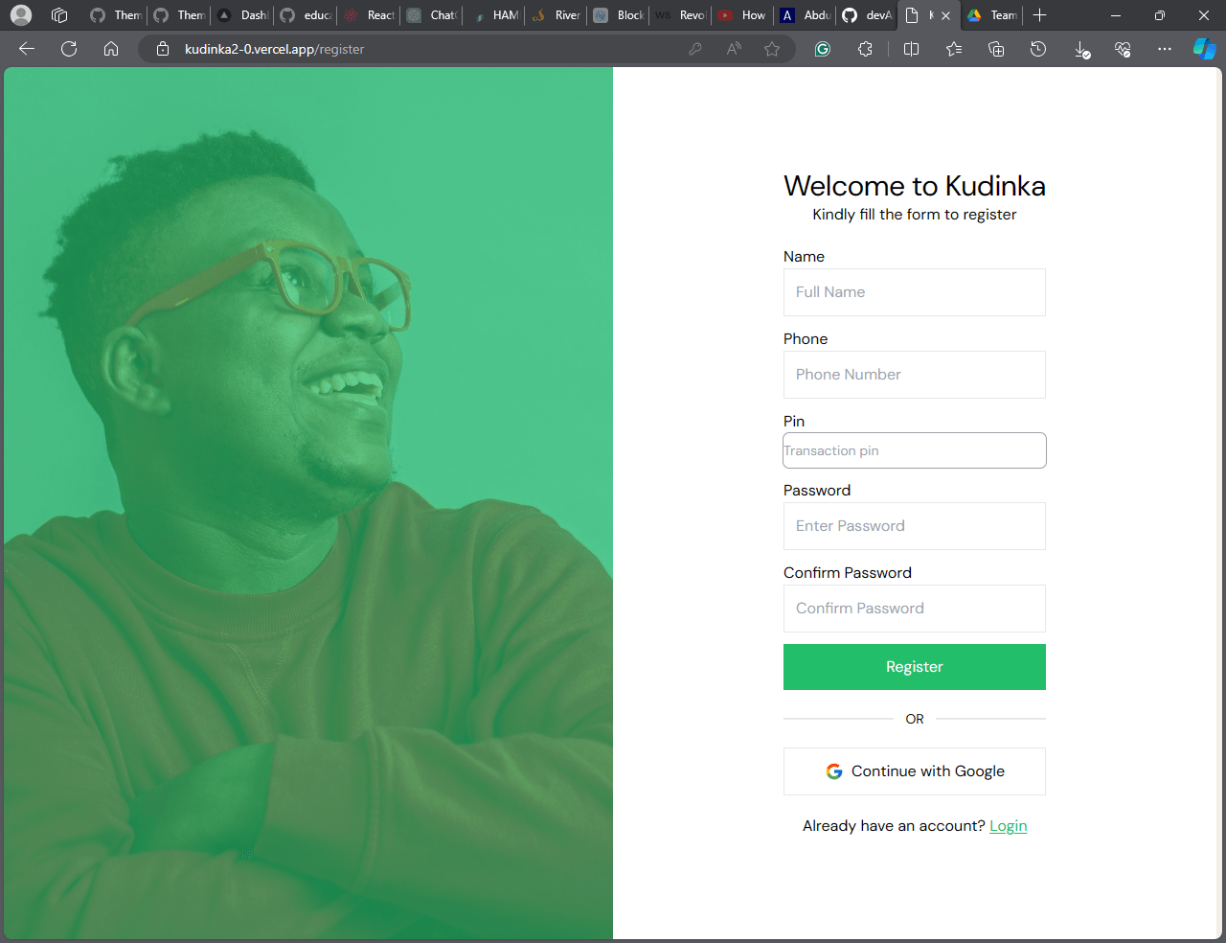Open the Copilot sidebar
1226x943 pixels.
coord(1204,49)
